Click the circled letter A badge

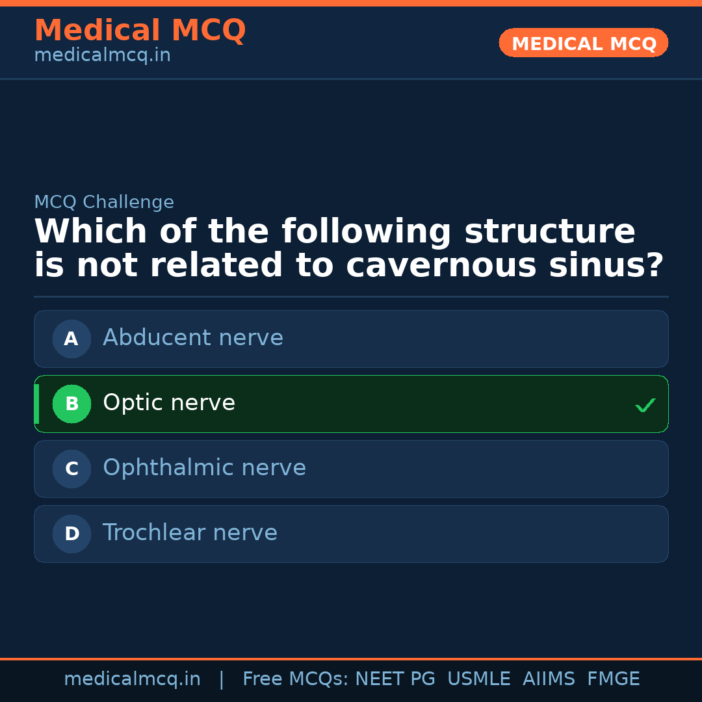(x=71, y=339)
